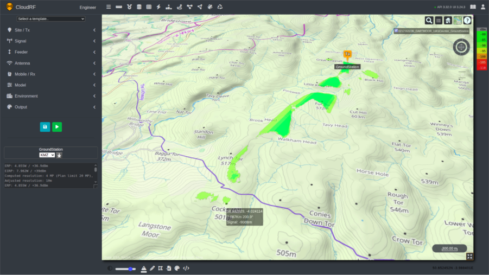
Task: Download the GroundStation KMZ file
Action: pyautogui.click(x=60, y=155)
